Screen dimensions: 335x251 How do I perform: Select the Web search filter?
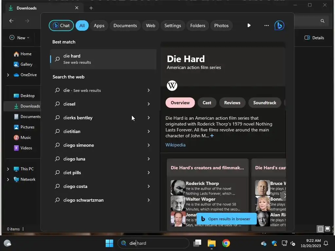tap(150, 25)
